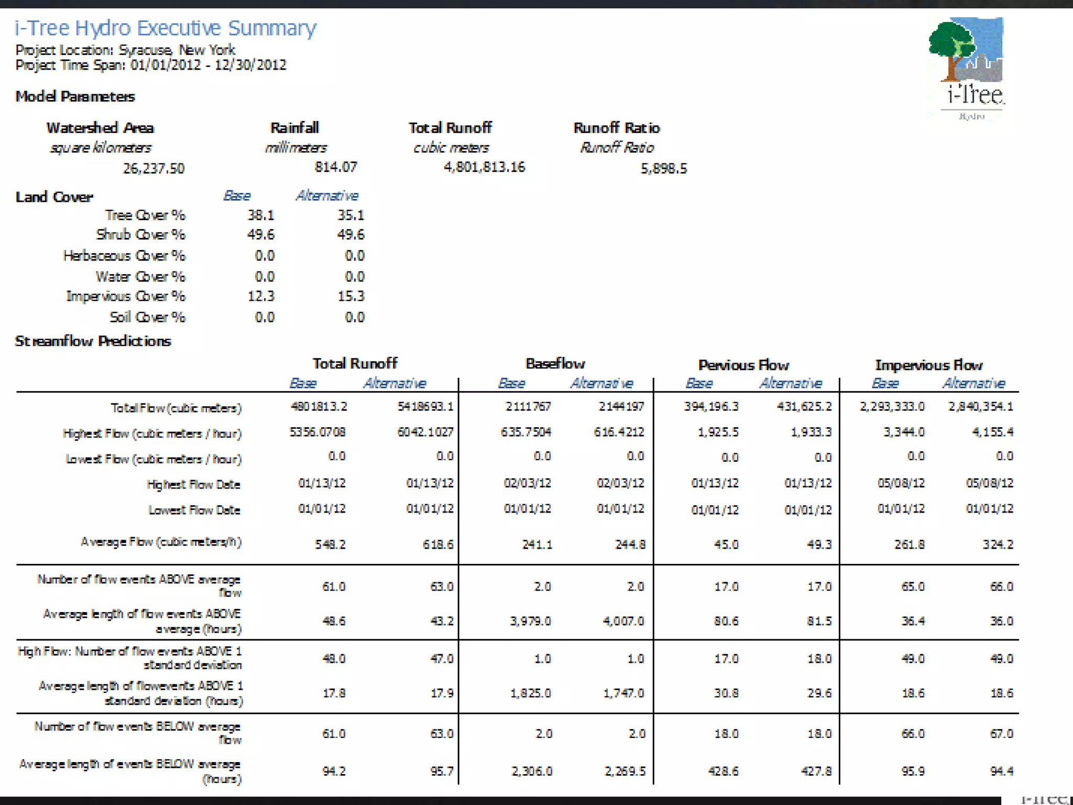The height and width of the screenshot is (805, 1073).
Task: Click the Alternative label under Land Cover
Action: pos(327,196)
